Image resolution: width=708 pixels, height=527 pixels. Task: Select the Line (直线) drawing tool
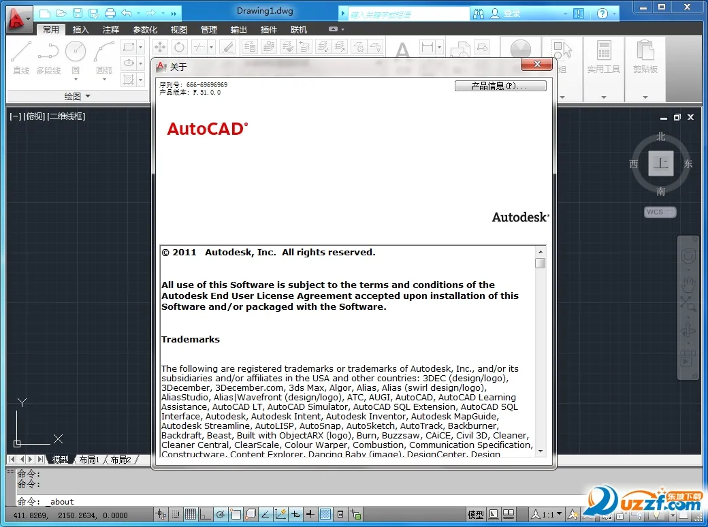[x=21, y=57]
